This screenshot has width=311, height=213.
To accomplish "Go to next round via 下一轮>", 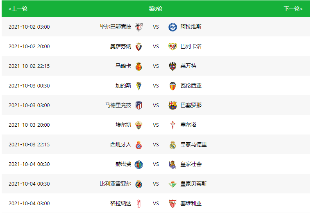I will (x=293, y=9).
